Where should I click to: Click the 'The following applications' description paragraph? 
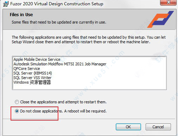click(89, 40)
